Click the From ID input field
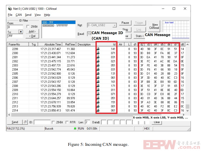The image size is (202, 151). 15,27
